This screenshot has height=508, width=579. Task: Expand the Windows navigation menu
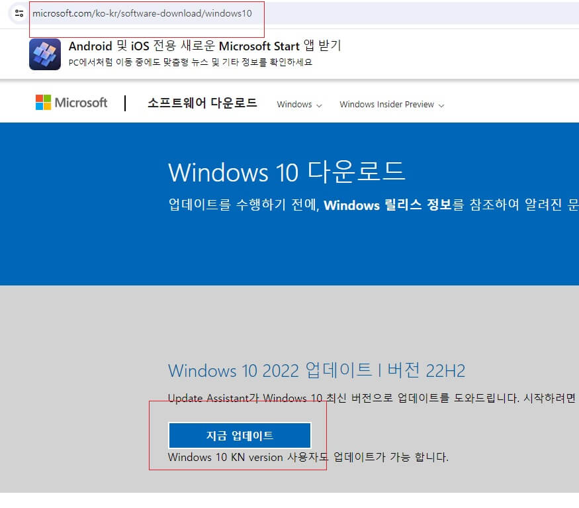(299, 105)
